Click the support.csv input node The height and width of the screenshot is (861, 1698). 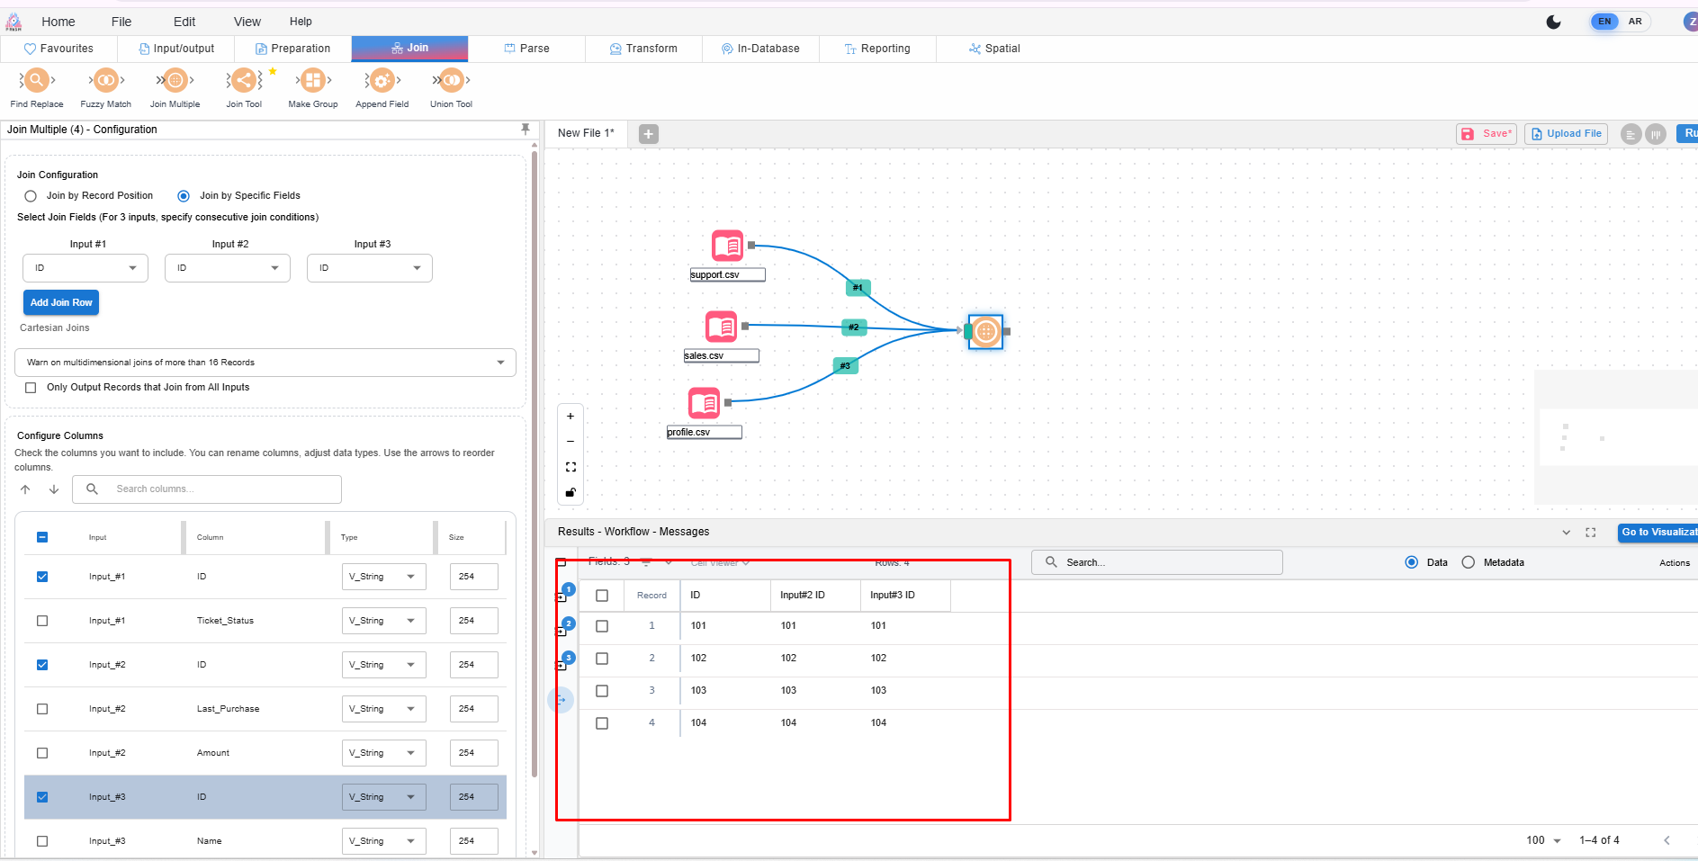[727, 246]
